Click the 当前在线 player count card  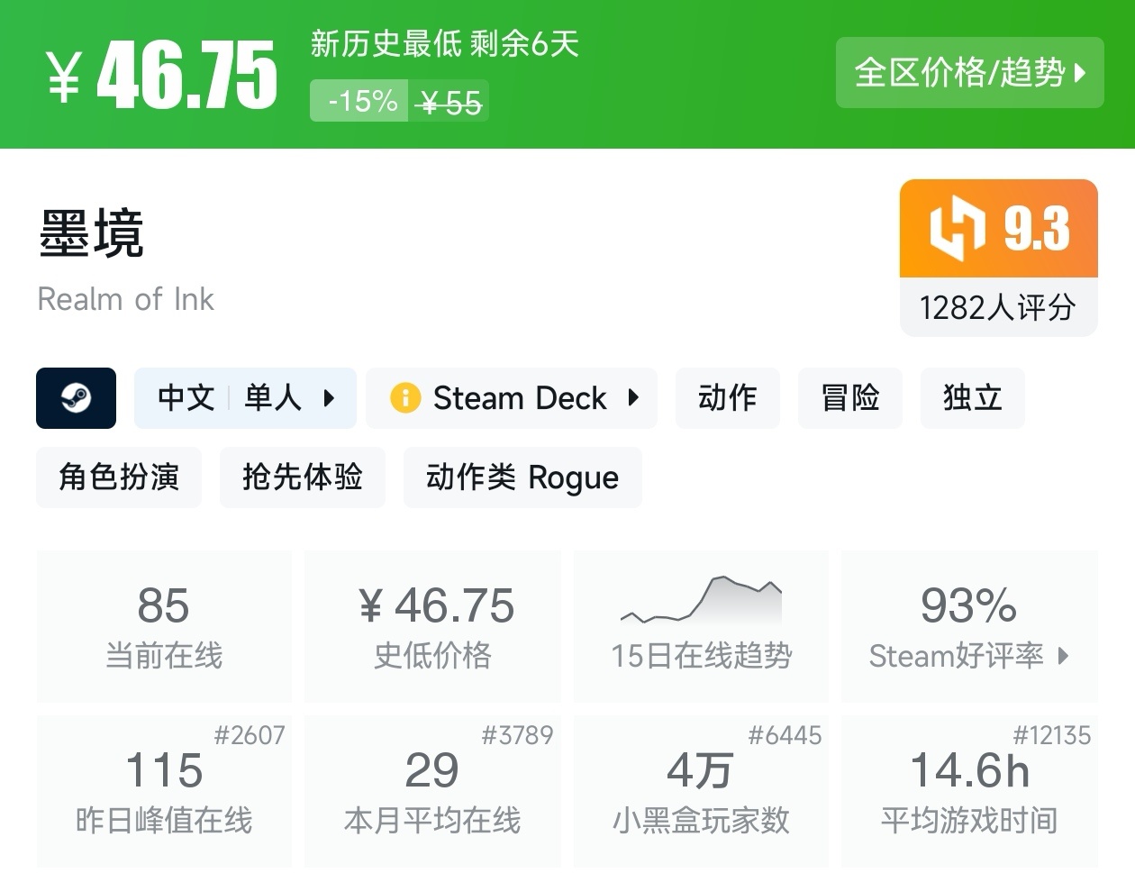click(164, 624)
